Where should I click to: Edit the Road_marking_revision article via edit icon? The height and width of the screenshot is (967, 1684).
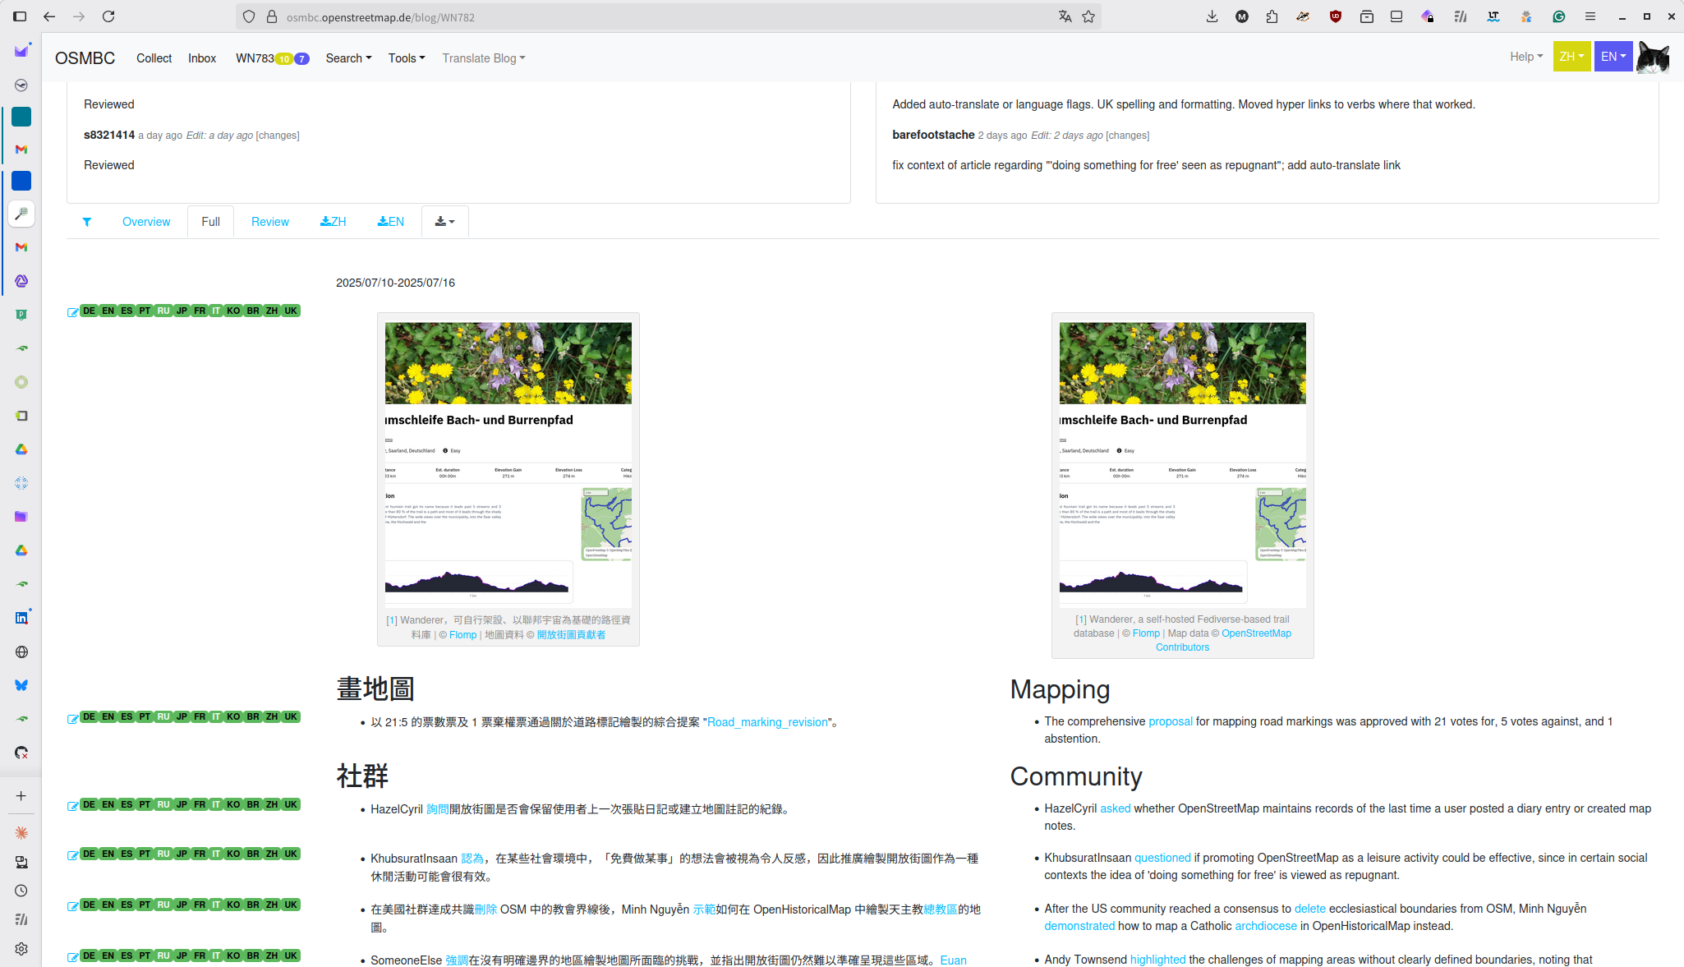tap(72, 719)
